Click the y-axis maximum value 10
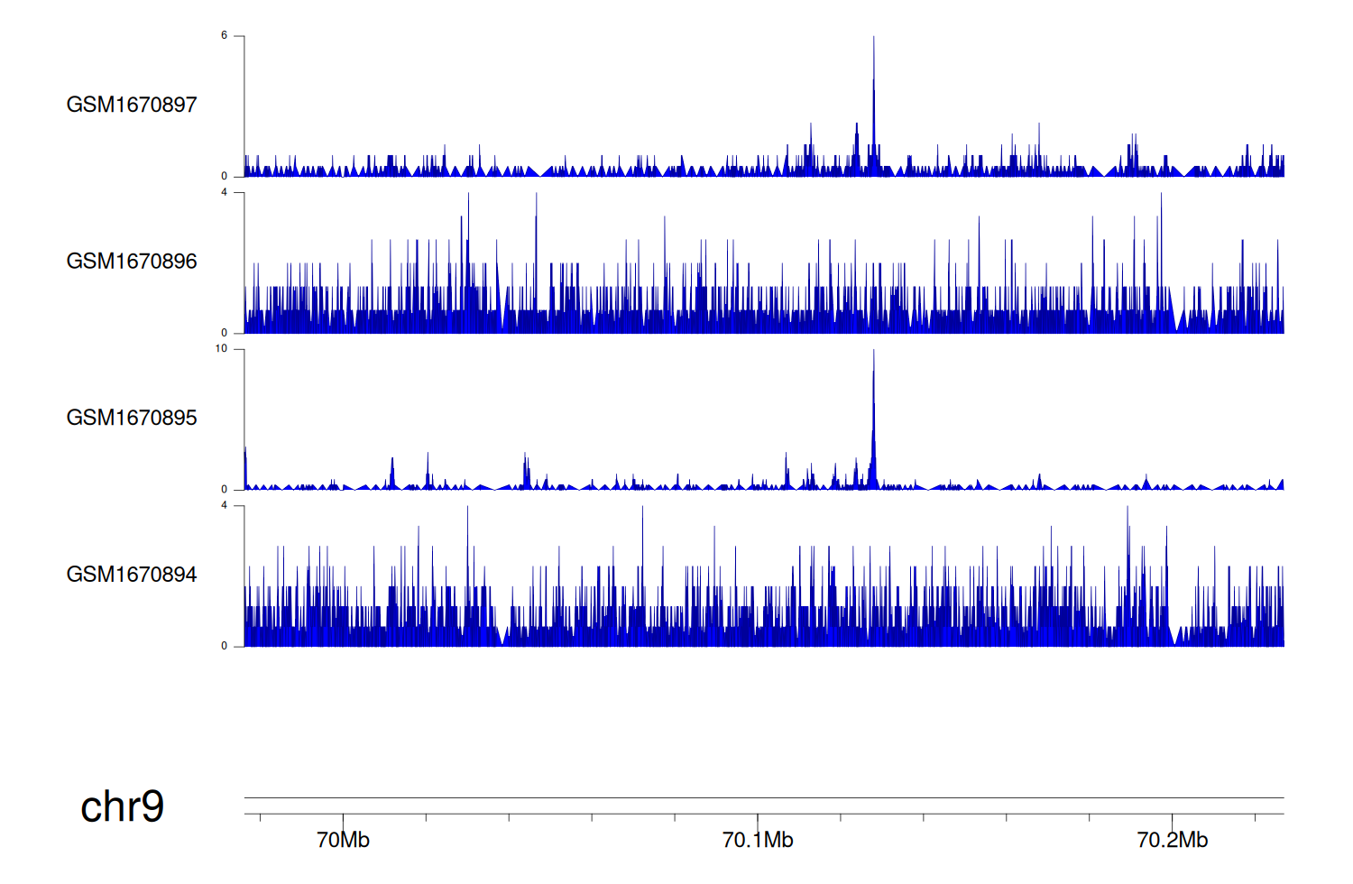The height and width of the screenshot is (884, 1353). (222, 349)
